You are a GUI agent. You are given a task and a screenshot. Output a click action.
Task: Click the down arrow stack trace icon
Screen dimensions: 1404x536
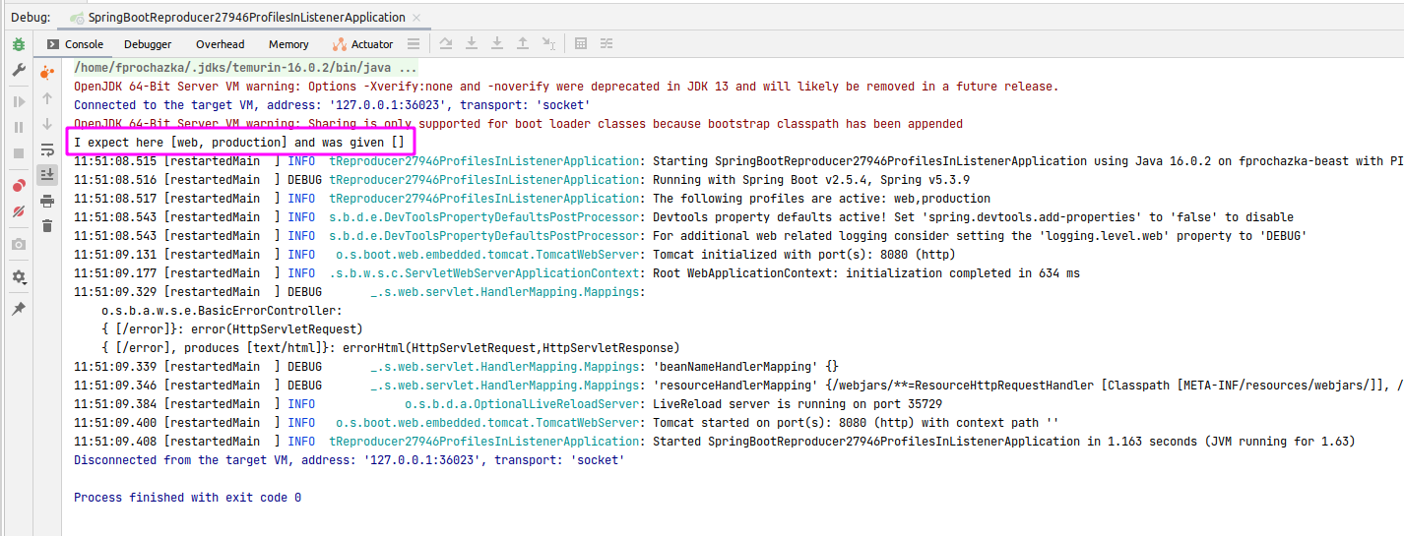click(x=47, y=124)
